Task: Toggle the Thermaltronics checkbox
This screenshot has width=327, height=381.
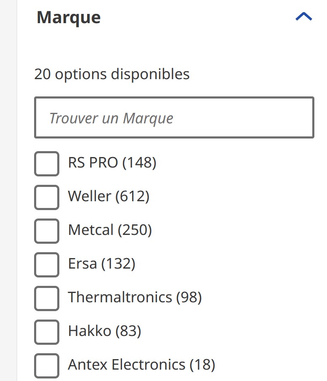Action: tap(46, 298)
